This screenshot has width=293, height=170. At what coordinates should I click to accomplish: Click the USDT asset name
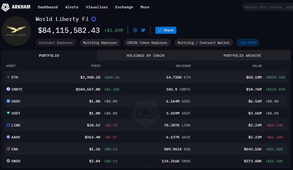[16, 113]
